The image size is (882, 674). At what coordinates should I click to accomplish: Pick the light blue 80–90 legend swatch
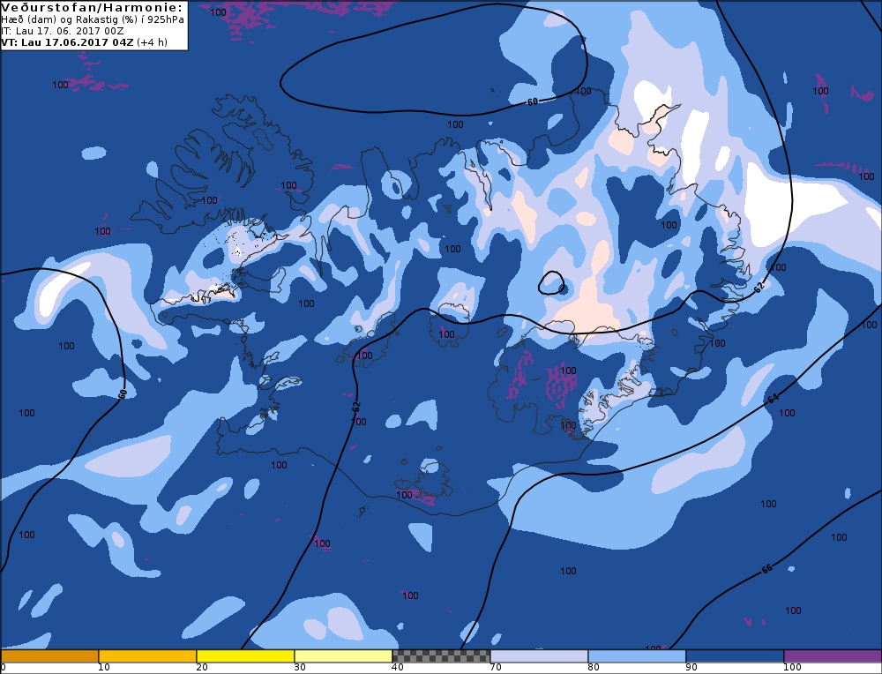637,656
